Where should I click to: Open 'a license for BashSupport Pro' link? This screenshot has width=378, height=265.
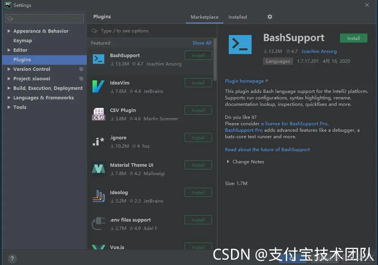click(294, 124)
